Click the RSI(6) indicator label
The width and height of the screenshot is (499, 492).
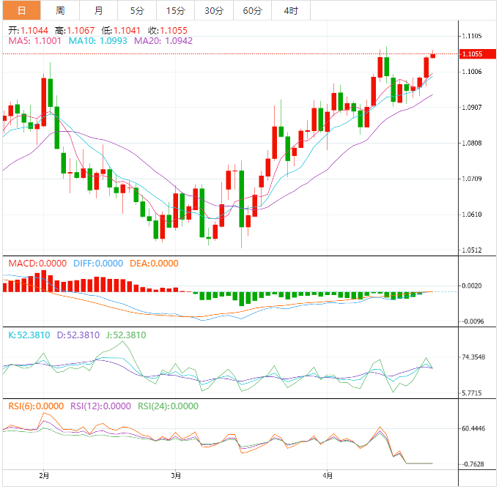click(x=37, y=406)
